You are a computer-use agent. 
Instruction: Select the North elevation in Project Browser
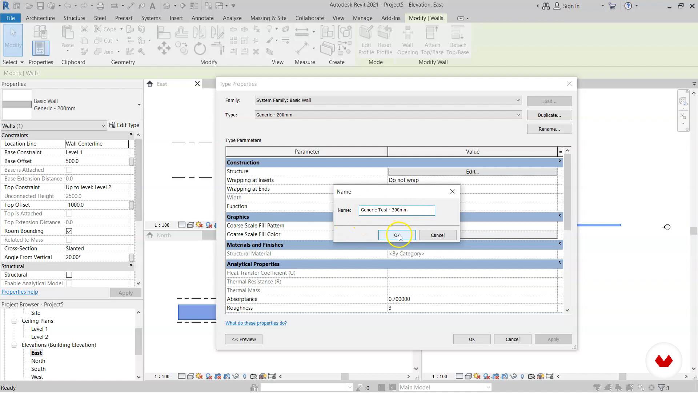tap(38, 361)
